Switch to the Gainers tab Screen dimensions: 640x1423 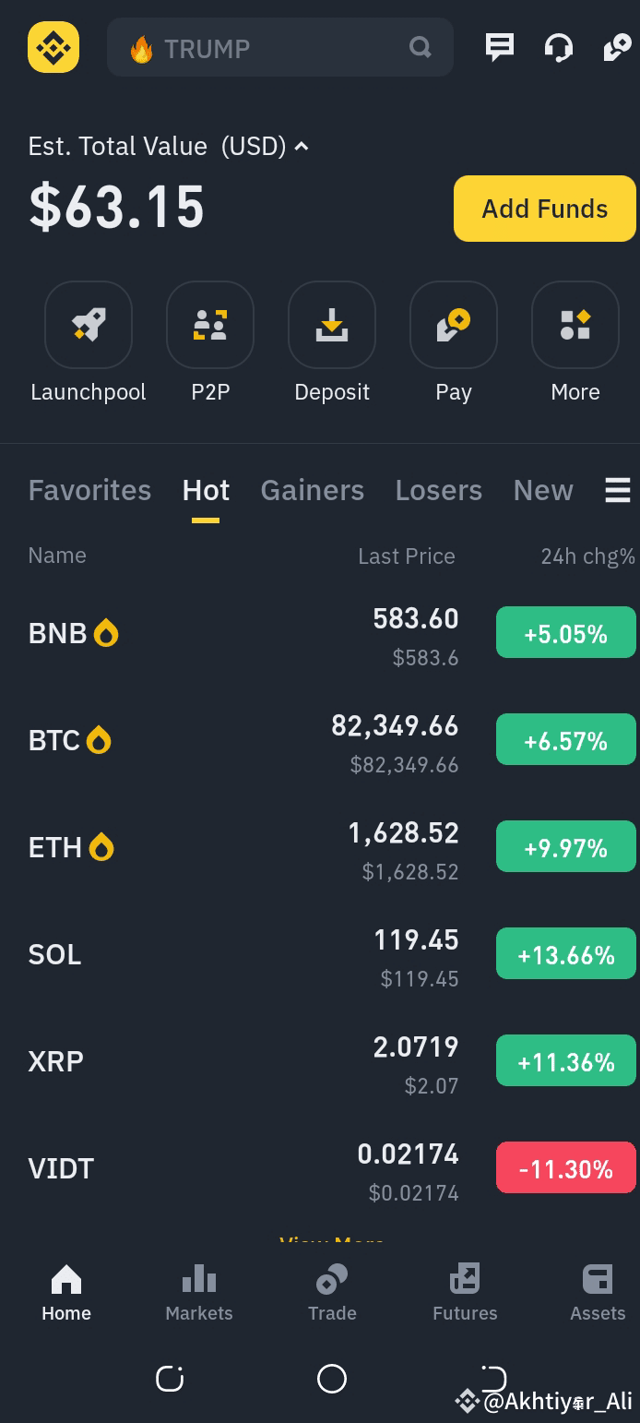(x=312, y=490)
